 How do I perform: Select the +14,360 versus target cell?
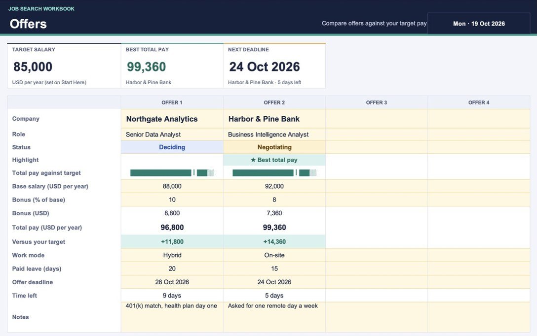(274, 242)
